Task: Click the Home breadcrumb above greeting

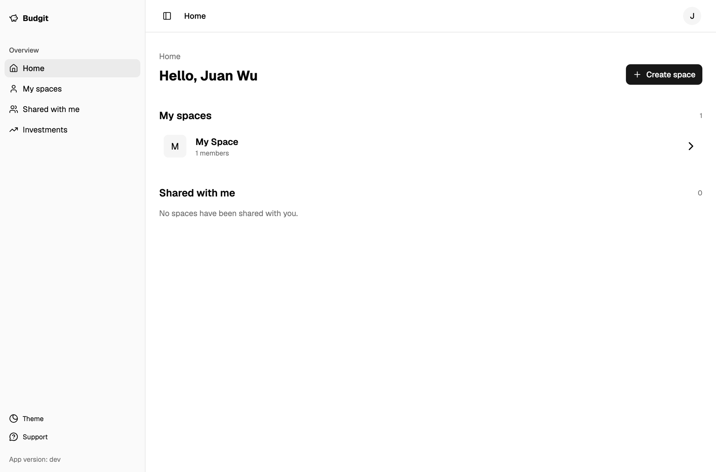Action: click(x=170, y=57)
